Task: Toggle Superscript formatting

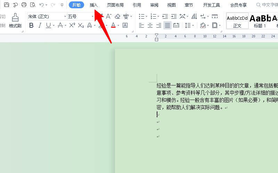Action: tap(72, 25)
